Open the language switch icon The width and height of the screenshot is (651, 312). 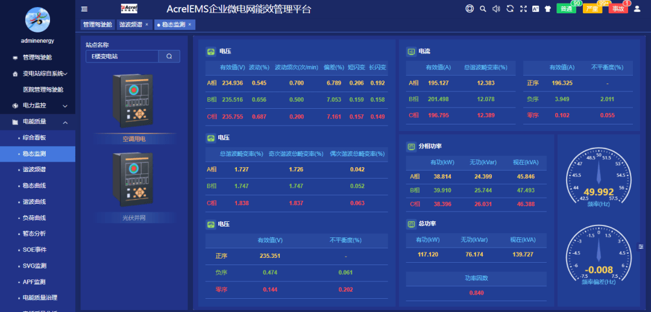[536, 8]
